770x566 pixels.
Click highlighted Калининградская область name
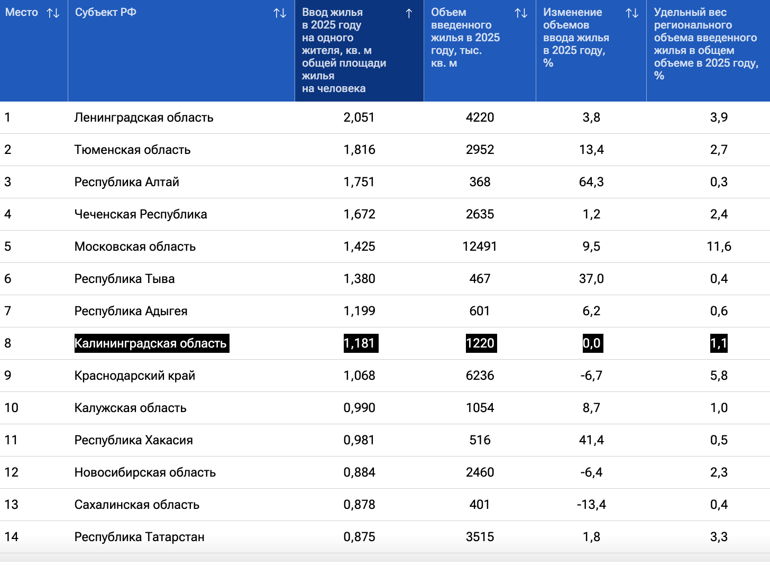[x=151, y=343]
